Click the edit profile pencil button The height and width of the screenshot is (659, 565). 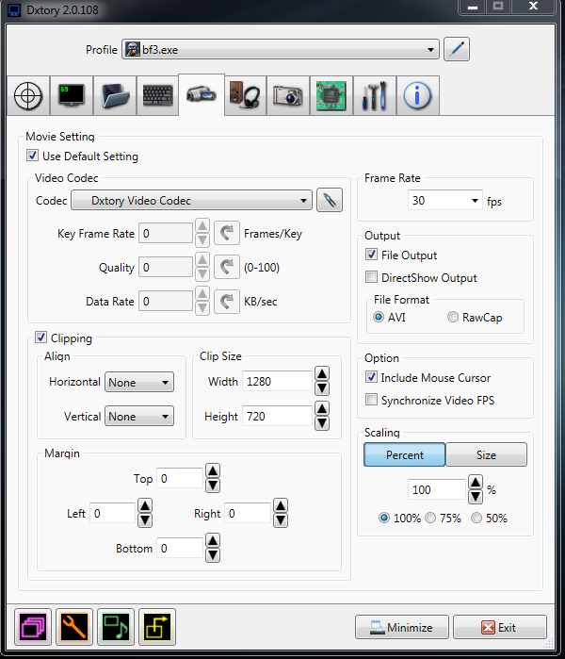[x=457, y=49]
